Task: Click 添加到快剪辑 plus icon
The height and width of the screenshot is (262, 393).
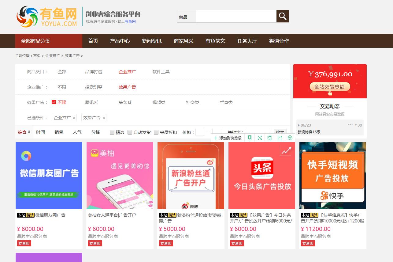Action: (216, 138)
